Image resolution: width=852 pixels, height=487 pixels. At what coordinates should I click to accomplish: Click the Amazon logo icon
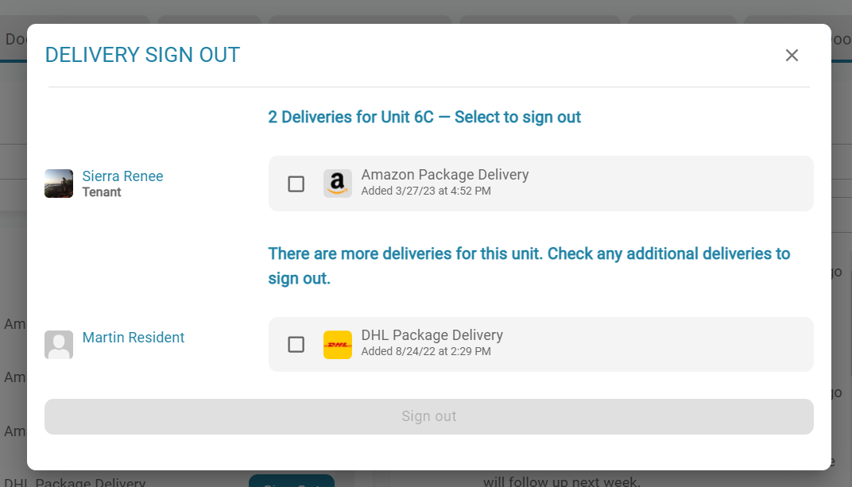coord(338,184)
